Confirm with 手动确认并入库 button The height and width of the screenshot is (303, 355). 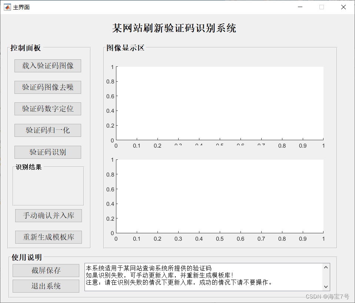point(49,215)
